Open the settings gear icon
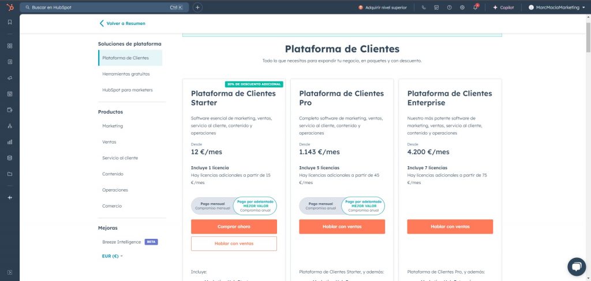591x281 pixels. [462, 8]
